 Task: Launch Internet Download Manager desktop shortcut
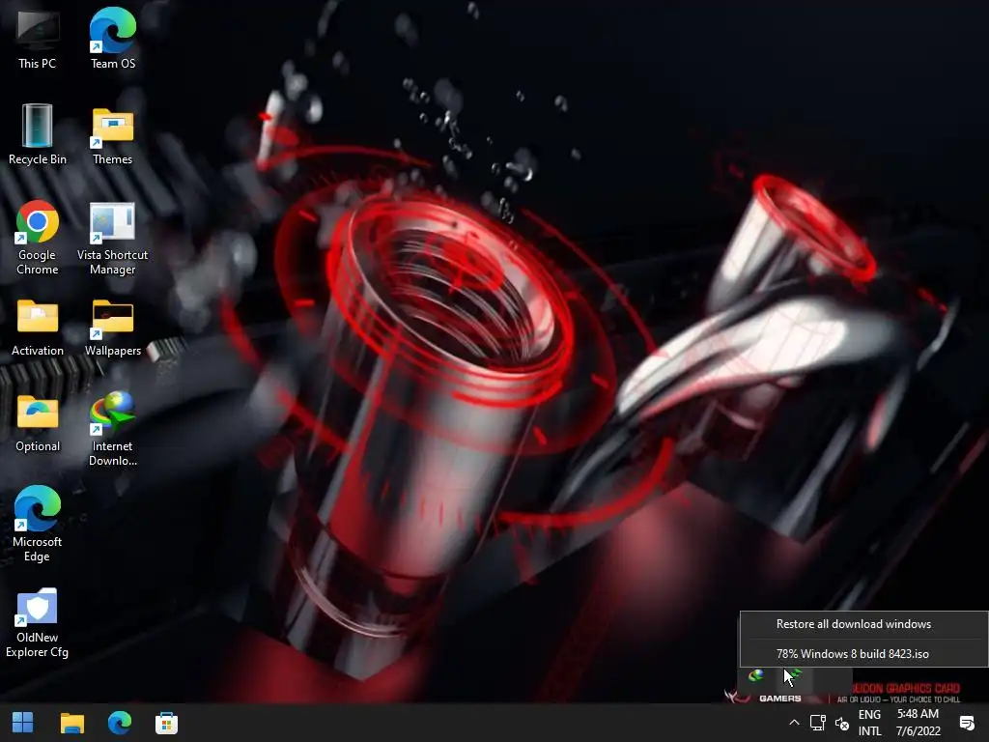tap(112, 429)
